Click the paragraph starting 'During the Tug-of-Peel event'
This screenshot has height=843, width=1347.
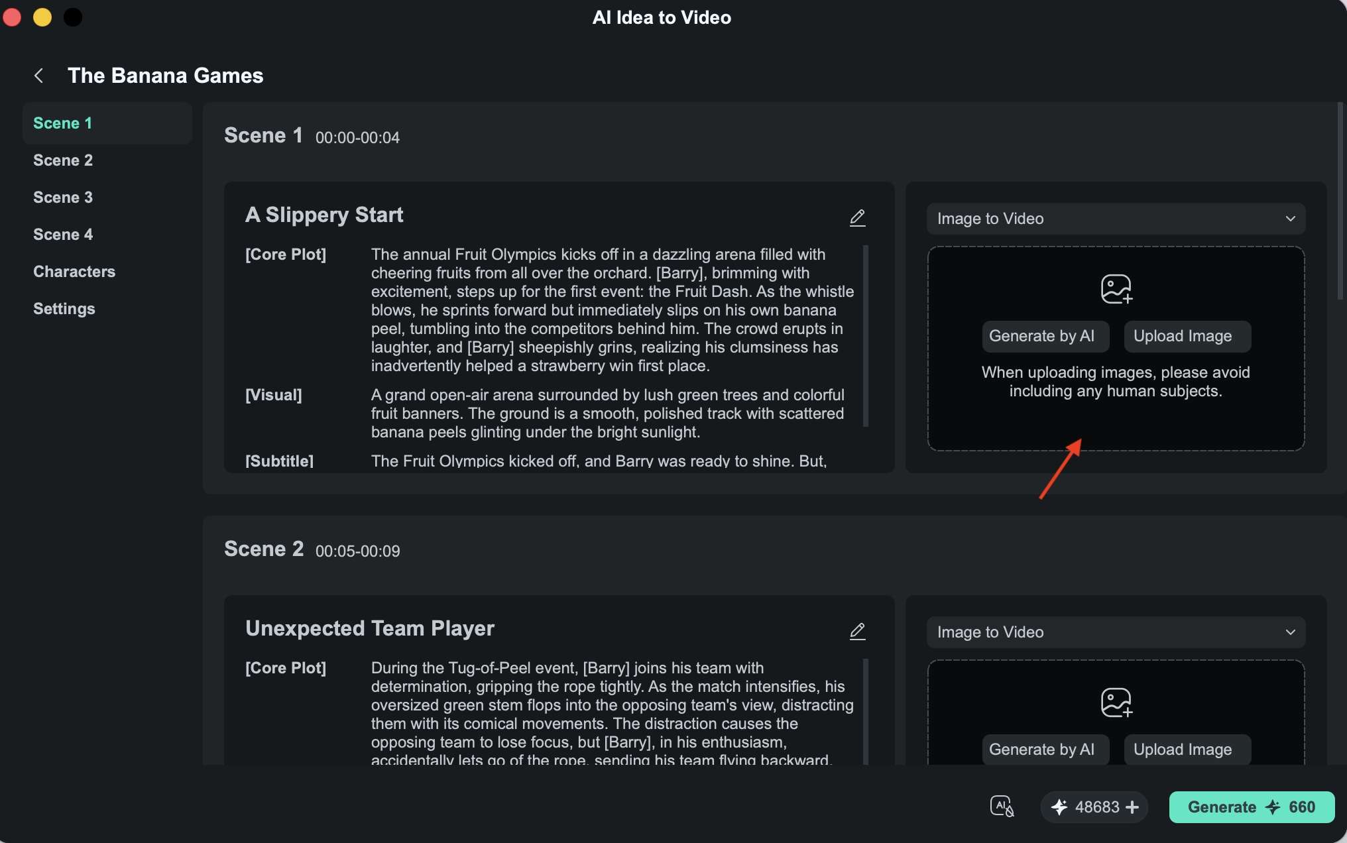pyautogui.click(x=613, y=713)
